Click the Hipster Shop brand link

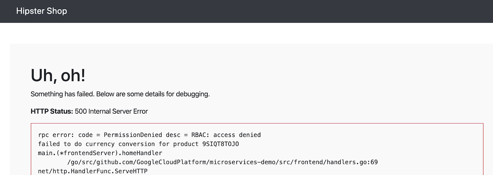tap(42, 11)
